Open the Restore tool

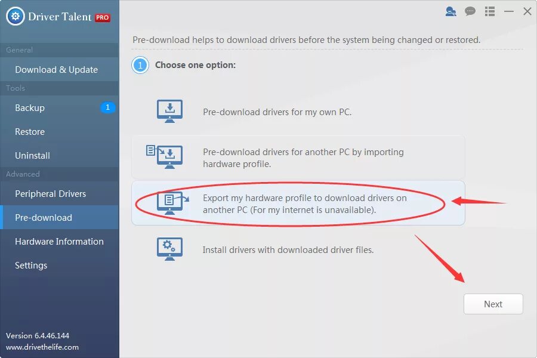[60, 131]
